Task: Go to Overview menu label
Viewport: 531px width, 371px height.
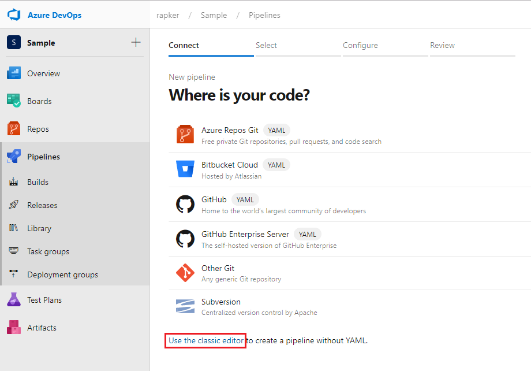Action: [x=44, y=73]
